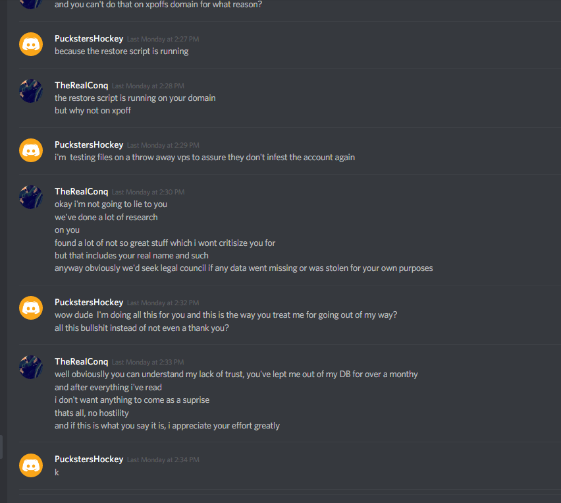Click the 'Last Monday at 2:34 PM' timestamp
The width and height of the screenshot is (561, 503).
(163, 460)
